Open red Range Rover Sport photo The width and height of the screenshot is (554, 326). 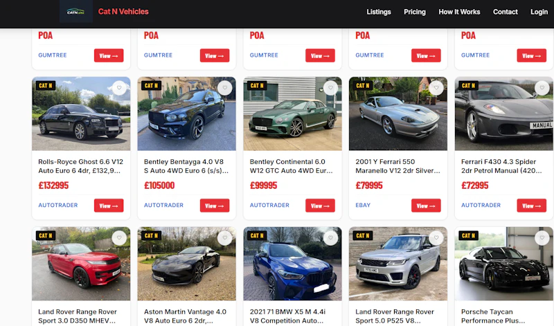click(x=81, y=264)
